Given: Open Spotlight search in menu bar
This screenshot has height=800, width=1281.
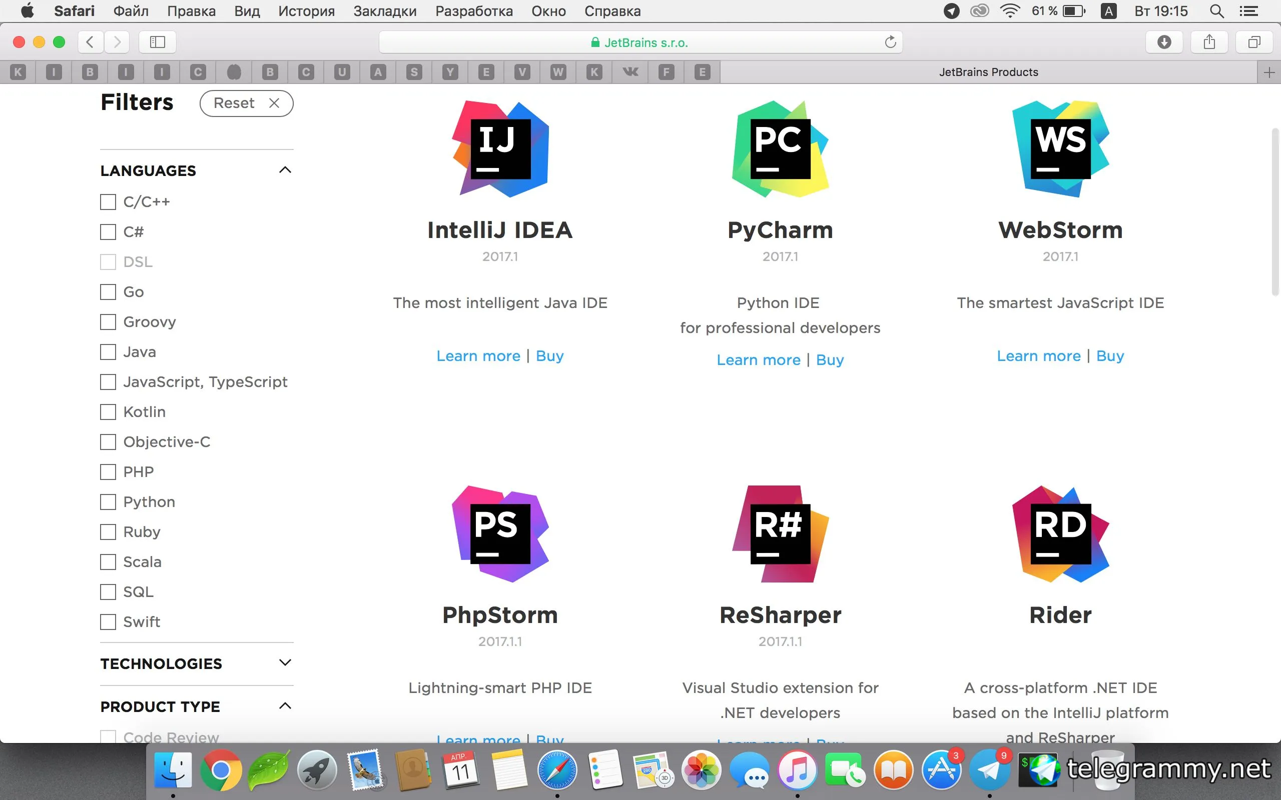Looking at the screenshot, I should coord(1216,11).
